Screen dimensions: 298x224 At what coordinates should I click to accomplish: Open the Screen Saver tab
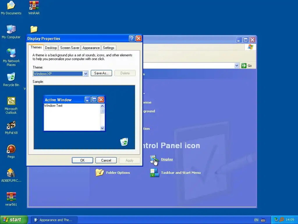70,48
